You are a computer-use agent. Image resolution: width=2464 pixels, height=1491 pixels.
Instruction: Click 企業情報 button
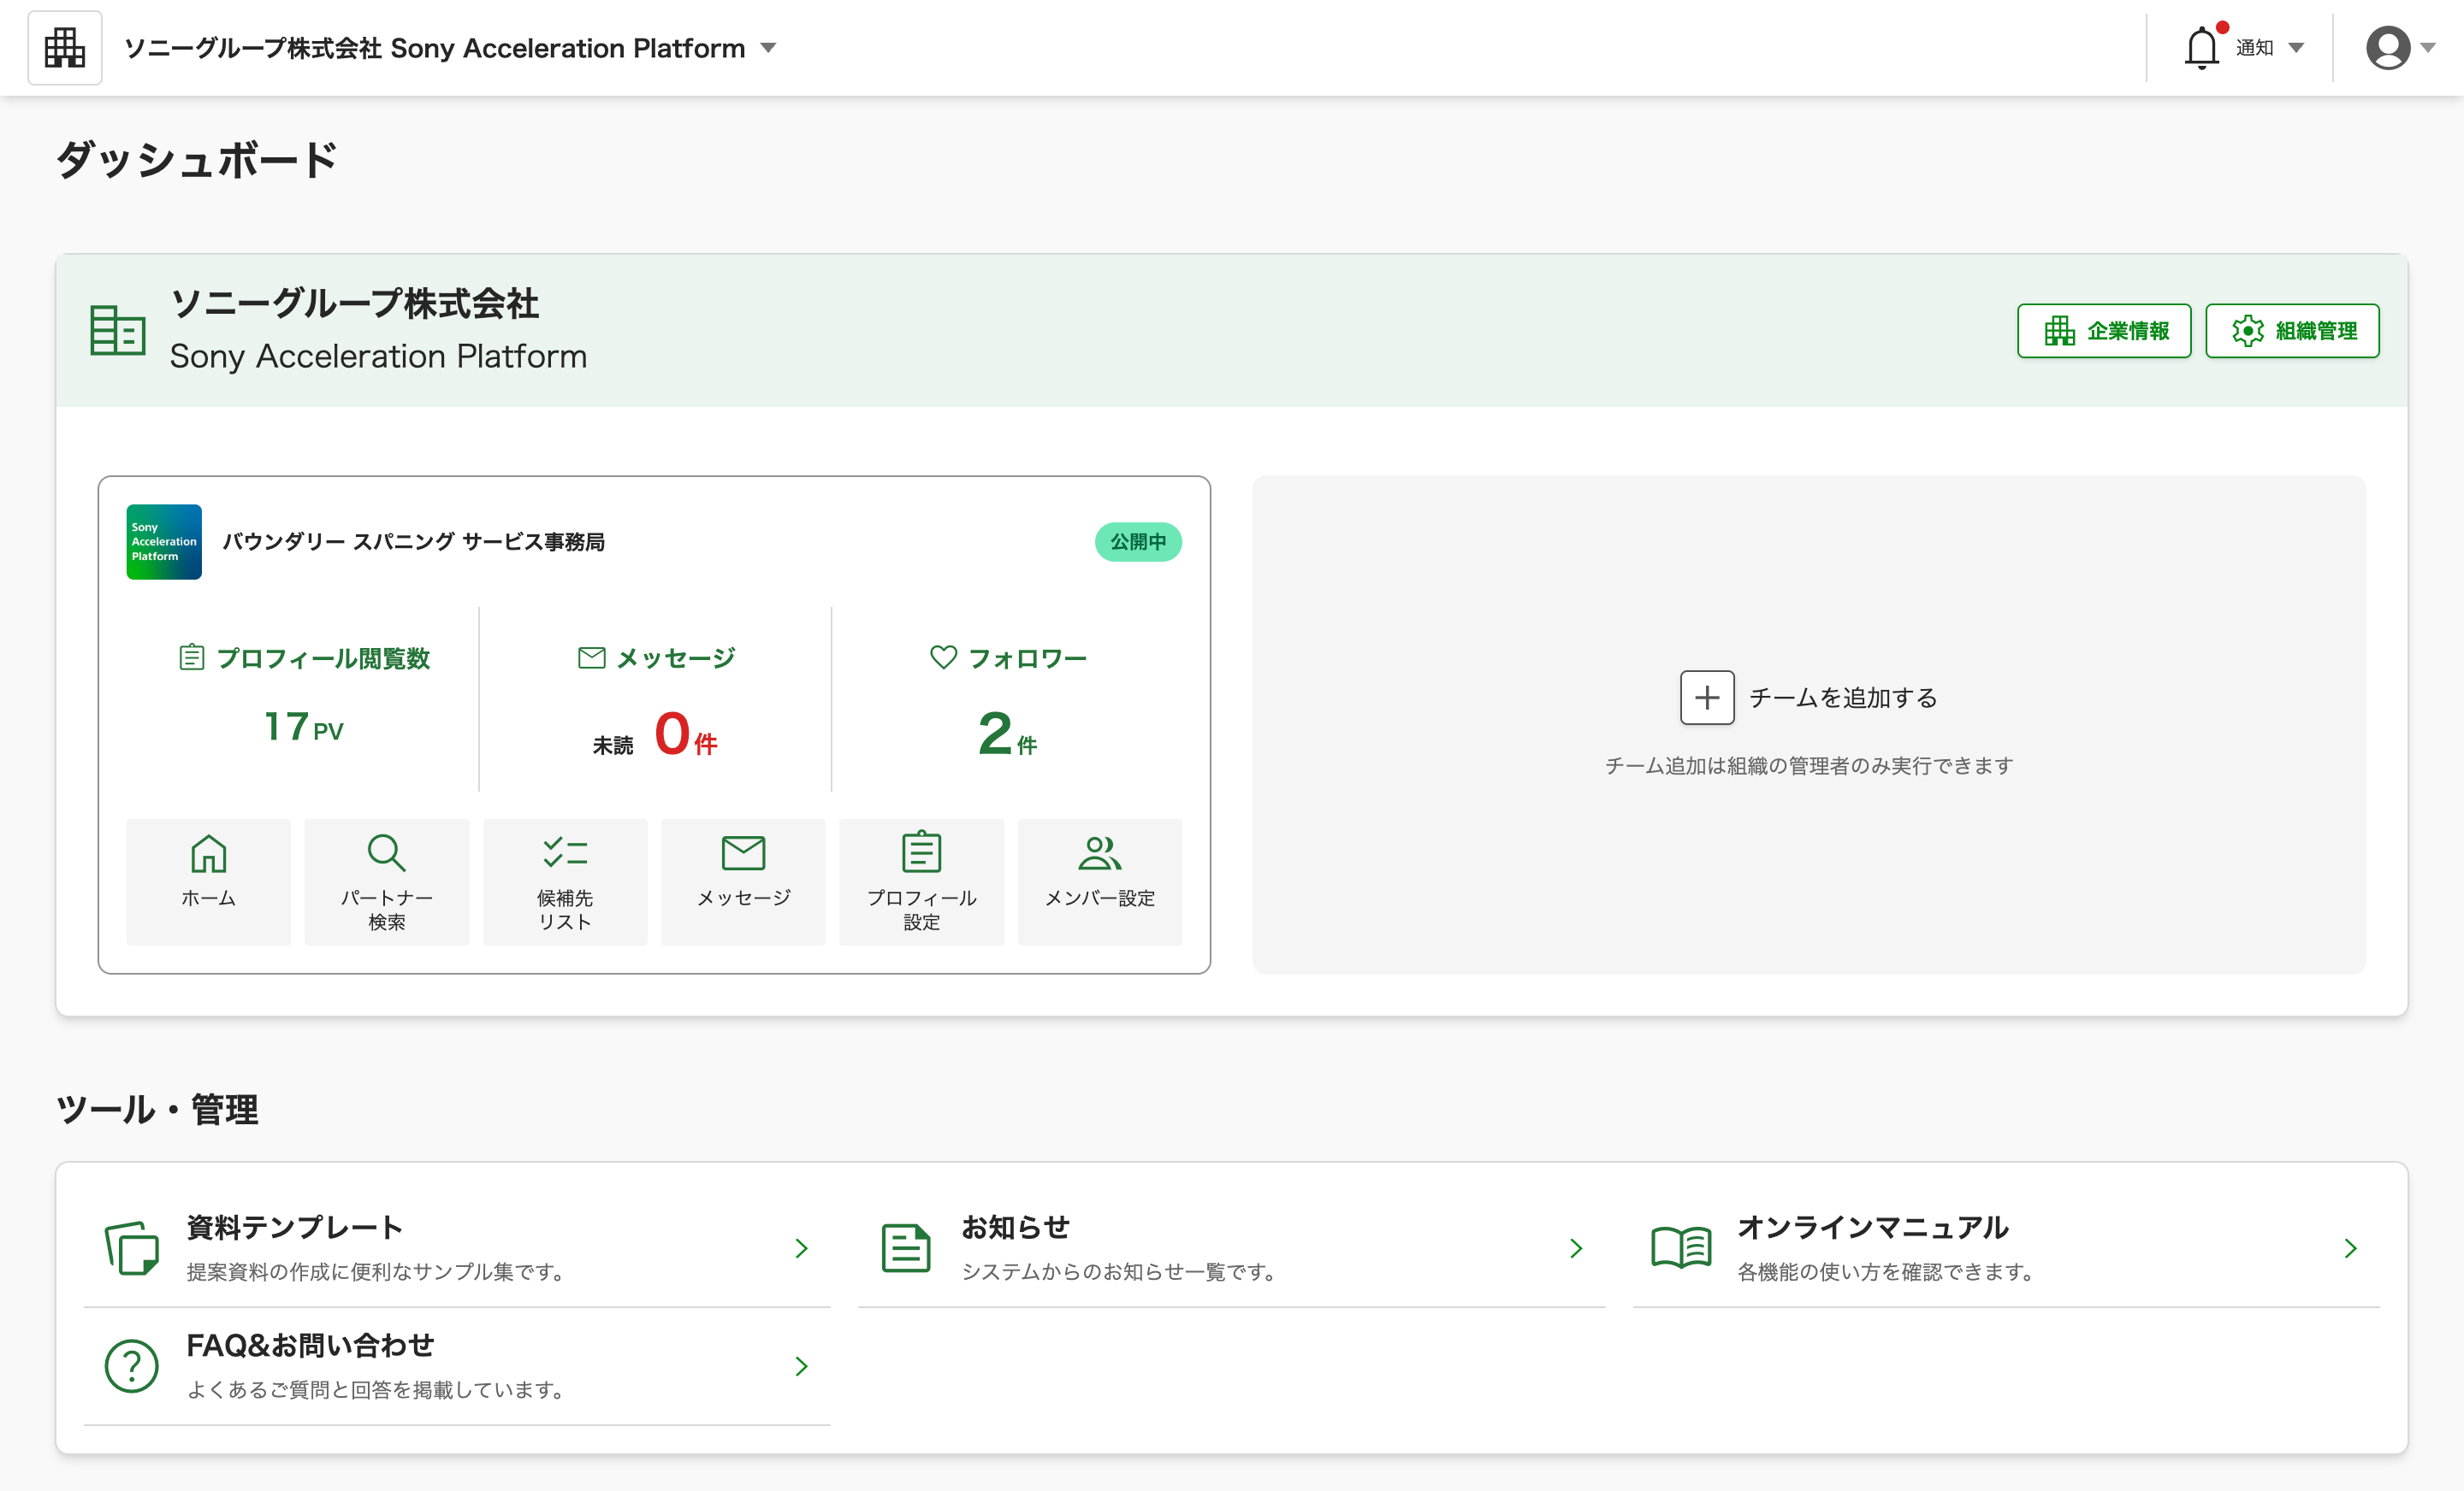point(2103,331)
